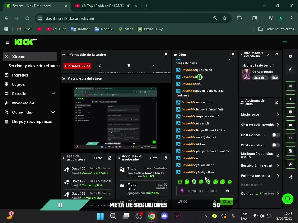
Task: Click the info icon in right toolbar
Action: pyautogui.click(x=291, y=56)
